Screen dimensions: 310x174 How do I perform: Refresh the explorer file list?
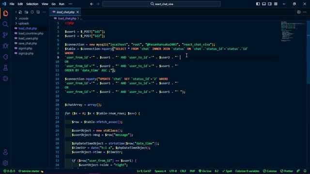point(32,12)
